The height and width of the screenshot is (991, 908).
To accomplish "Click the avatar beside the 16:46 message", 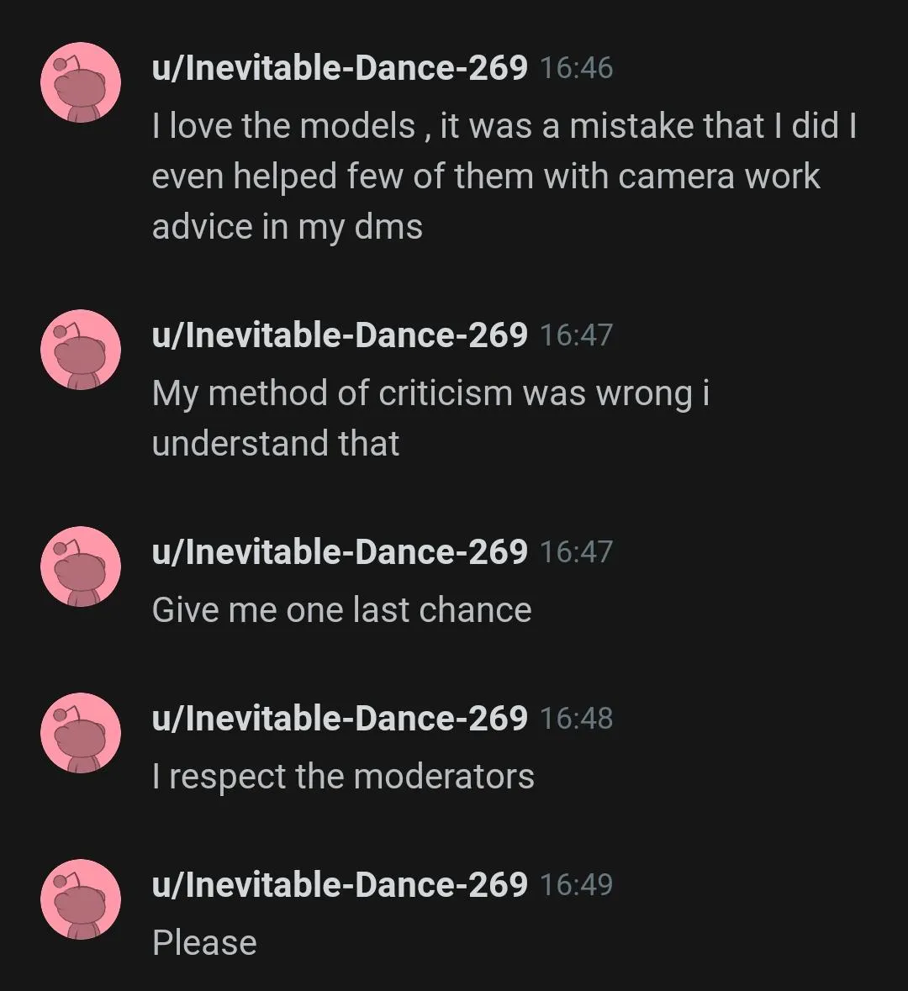I will (x=81, y=83).
